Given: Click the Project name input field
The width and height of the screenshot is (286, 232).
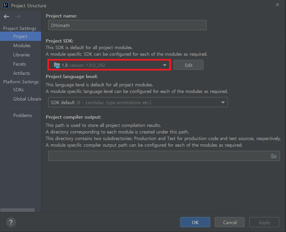Looking at the screenshot, I should point(127,25).
